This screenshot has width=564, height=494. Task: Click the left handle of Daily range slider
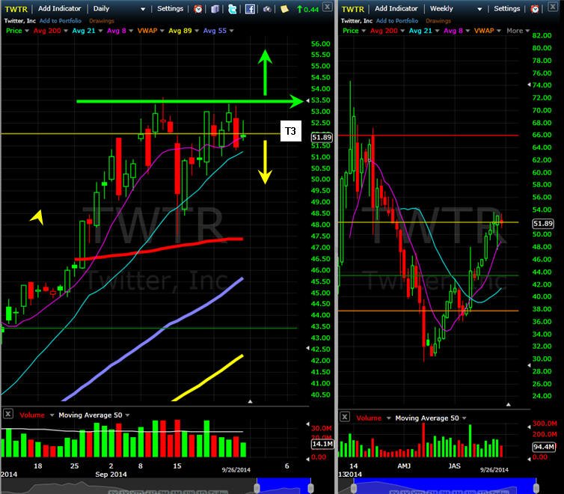(x=257, y=488)
